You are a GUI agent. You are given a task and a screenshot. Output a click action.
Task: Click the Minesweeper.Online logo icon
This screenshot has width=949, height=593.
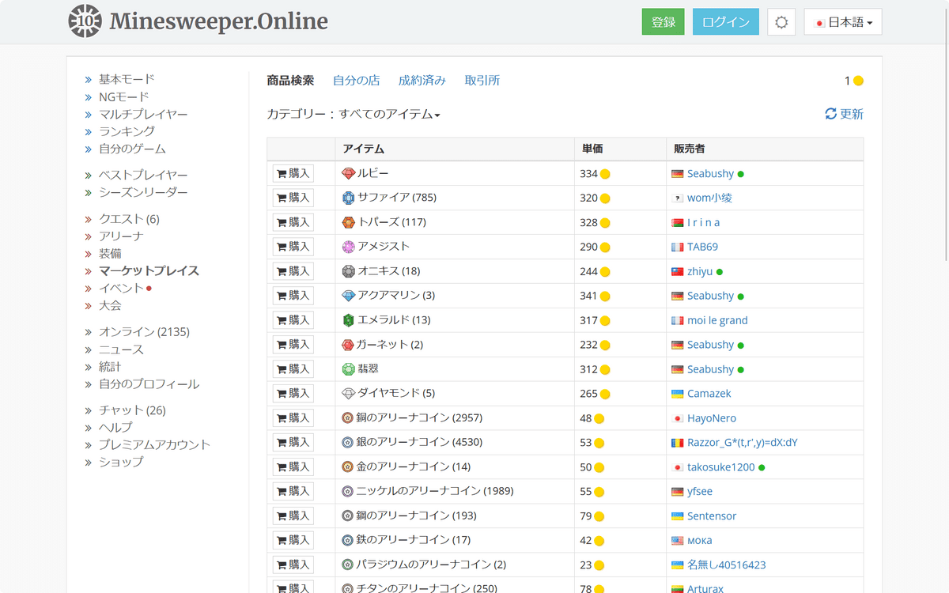[x=85, y=21]
